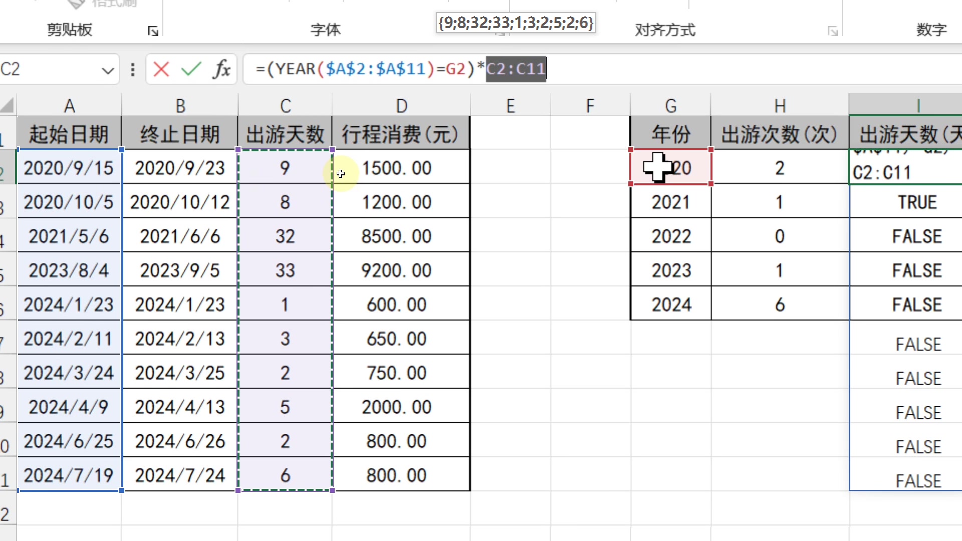Select column B header
Image resolution: width=962 pixels, height=541 pixels.
click(x=180, y=106)
